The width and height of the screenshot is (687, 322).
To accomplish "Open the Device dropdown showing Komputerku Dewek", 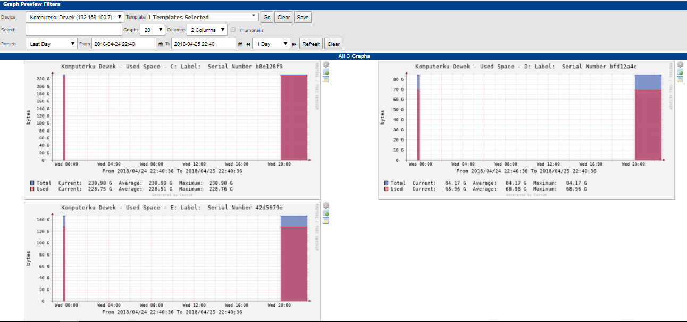I will (75, 17).
